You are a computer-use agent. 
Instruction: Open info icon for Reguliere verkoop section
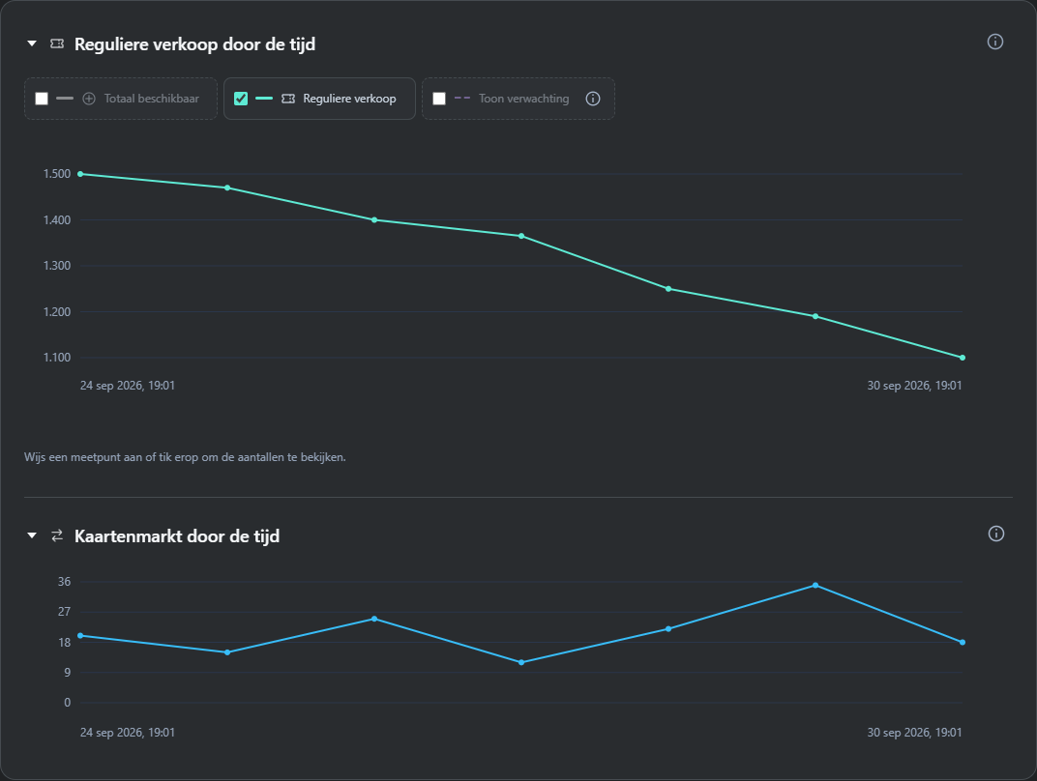point(994,42)
